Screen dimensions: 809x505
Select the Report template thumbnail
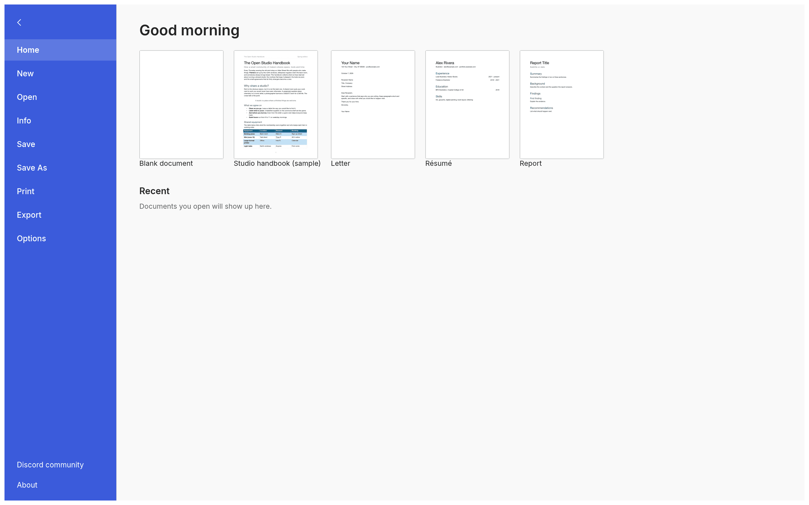point(562,105)
